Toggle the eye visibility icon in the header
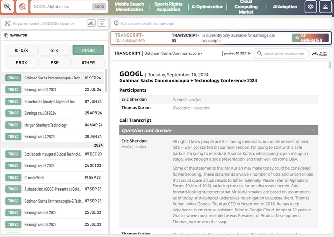 (x=310, y=7)
